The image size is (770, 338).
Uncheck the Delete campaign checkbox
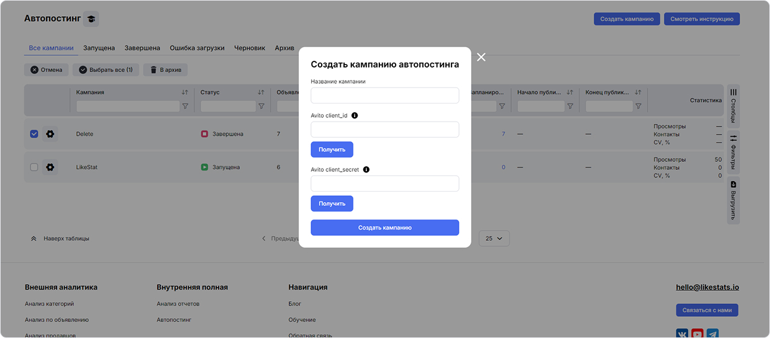point(34,134)
